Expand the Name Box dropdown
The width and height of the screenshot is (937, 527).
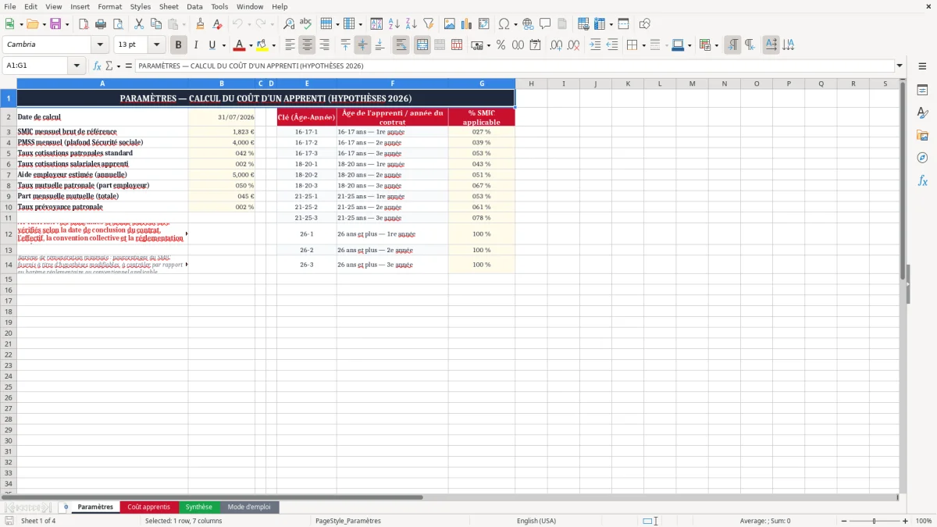77,66
